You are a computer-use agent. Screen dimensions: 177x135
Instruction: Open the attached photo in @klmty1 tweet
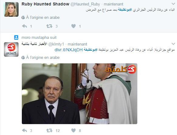(80, 94)
